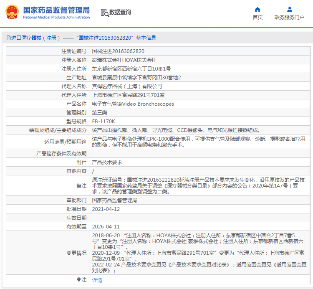Open the 数据查询 search icon
Viewport: 313px width, 289px height.
pyautogui.click(x=105, y=13)
